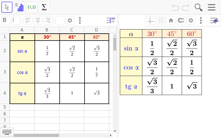The width and height of the screenshot is (221, 138).
Task: Open the virtual keyboard button
Action: tap(7, 132)
